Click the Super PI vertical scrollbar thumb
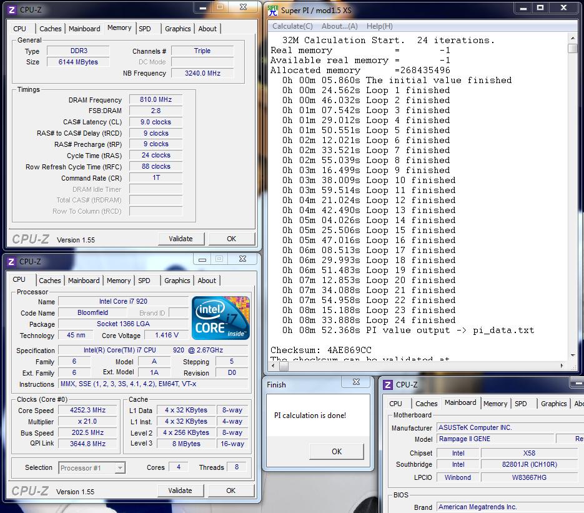This screenshot has height=513, width=584. point(573,49)
